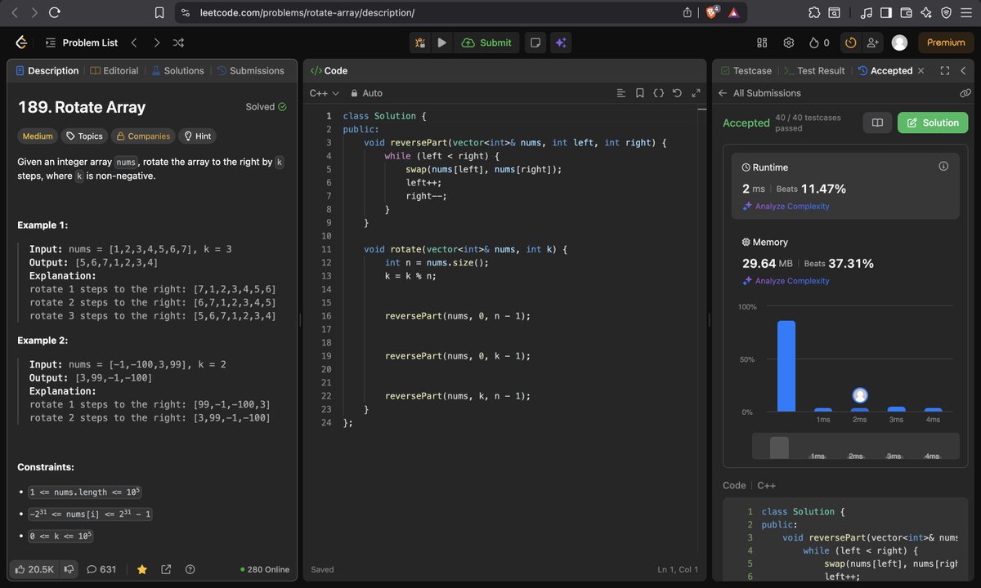Bookmark the code using the bookmark icon
This screenshot has width=981, height=588.
coord(640,92)
